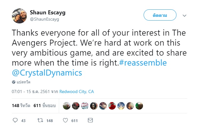199x128 pixels.
Task: Open the #reassemble hashtag
Action: coord(143,63)
